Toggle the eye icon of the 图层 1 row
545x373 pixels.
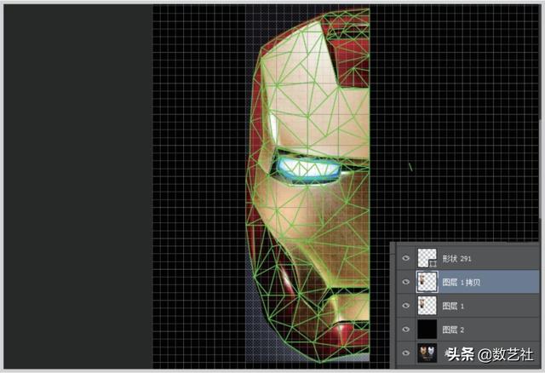point(405,306)
